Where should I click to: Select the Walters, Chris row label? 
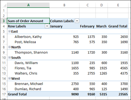[26, 73]
